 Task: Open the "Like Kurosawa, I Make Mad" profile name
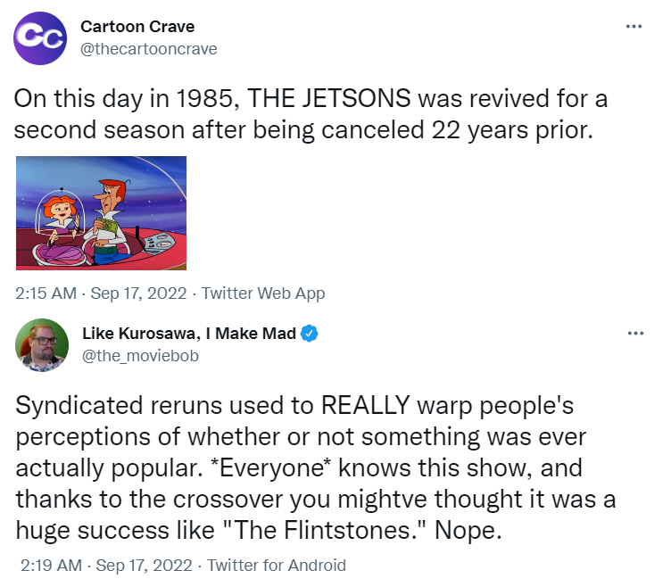pos(187,334)
